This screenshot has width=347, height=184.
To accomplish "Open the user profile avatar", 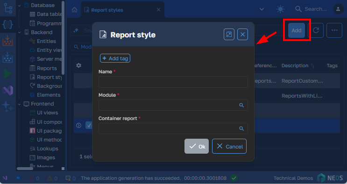I will (x=338, y=9).
